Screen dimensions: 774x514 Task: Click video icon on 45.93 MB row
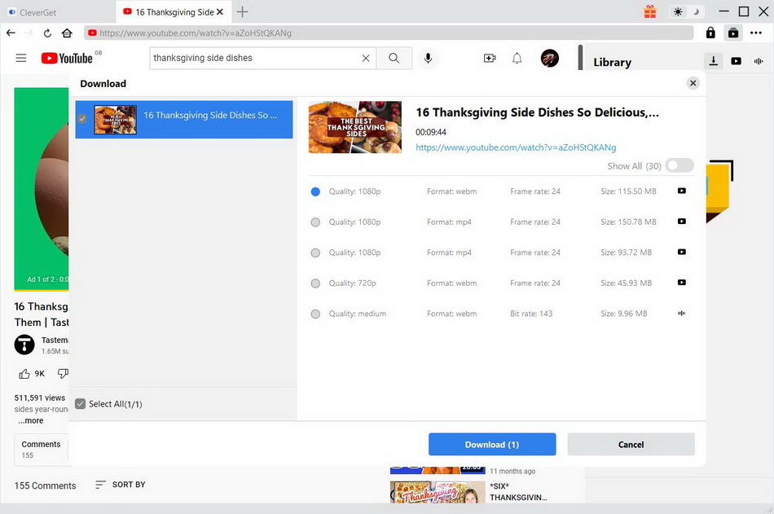(682, 283)
